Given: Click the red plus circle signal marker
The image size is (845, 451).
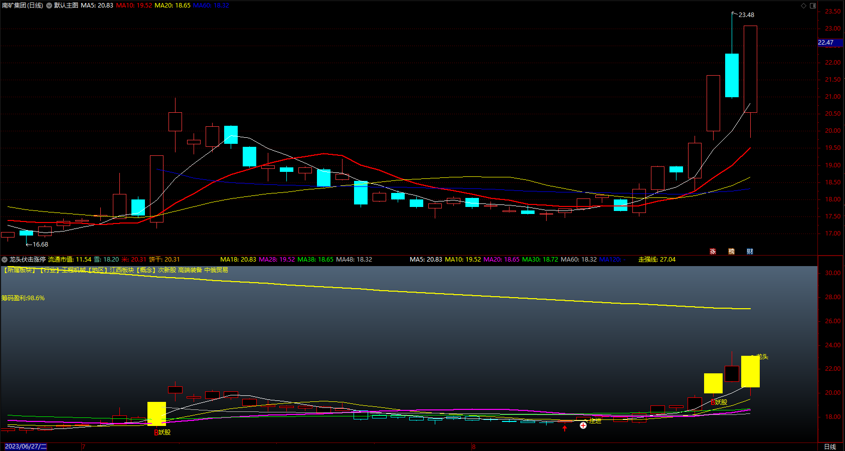Looking at the screenshot, I should coord(583,425).
